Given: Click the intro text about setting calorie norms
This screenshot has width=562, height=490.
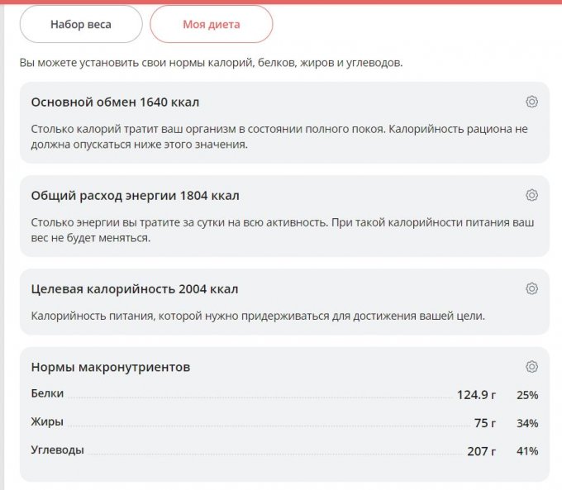Looking at the screenshot, I should point(211,63).
